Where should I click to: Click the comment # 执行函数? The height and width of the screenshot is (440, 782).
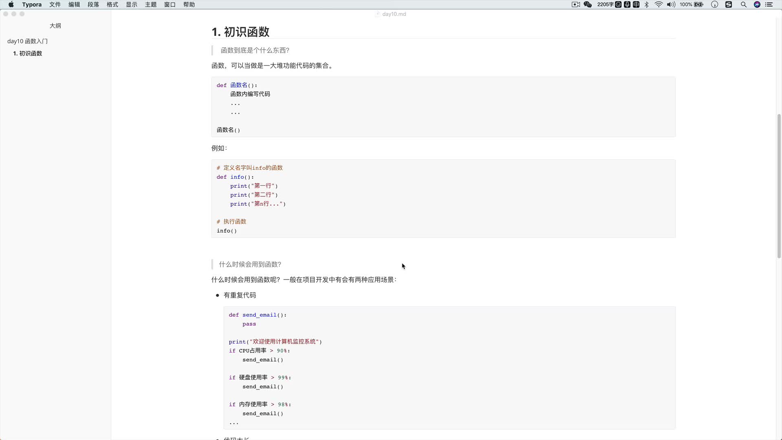(x=231, y=222)
